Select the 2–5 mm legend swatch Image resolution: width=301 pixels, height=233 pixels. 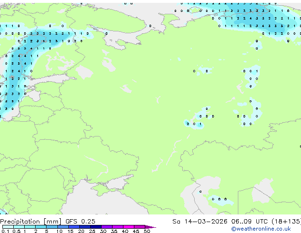pyautogui.click(x=41, y=227)
